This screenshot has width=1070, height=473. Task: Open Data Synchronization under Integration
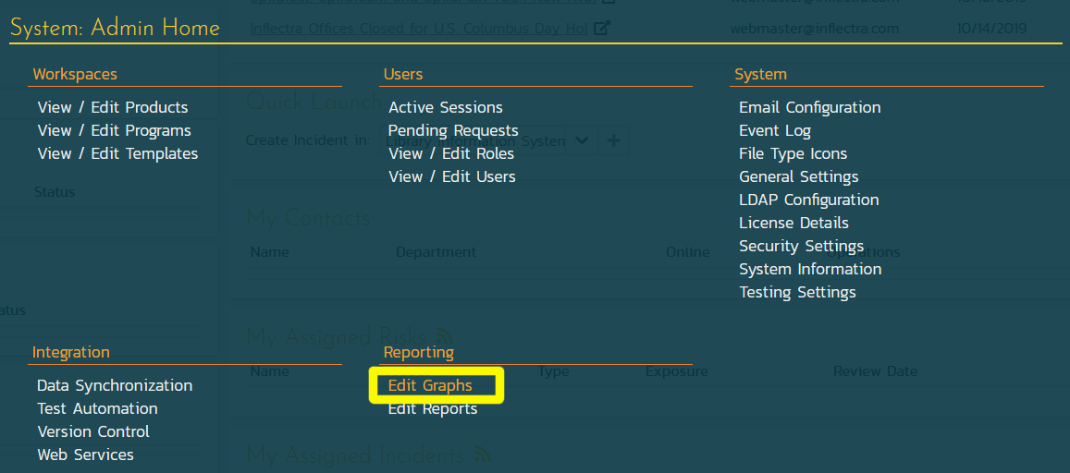pos(115,385)
